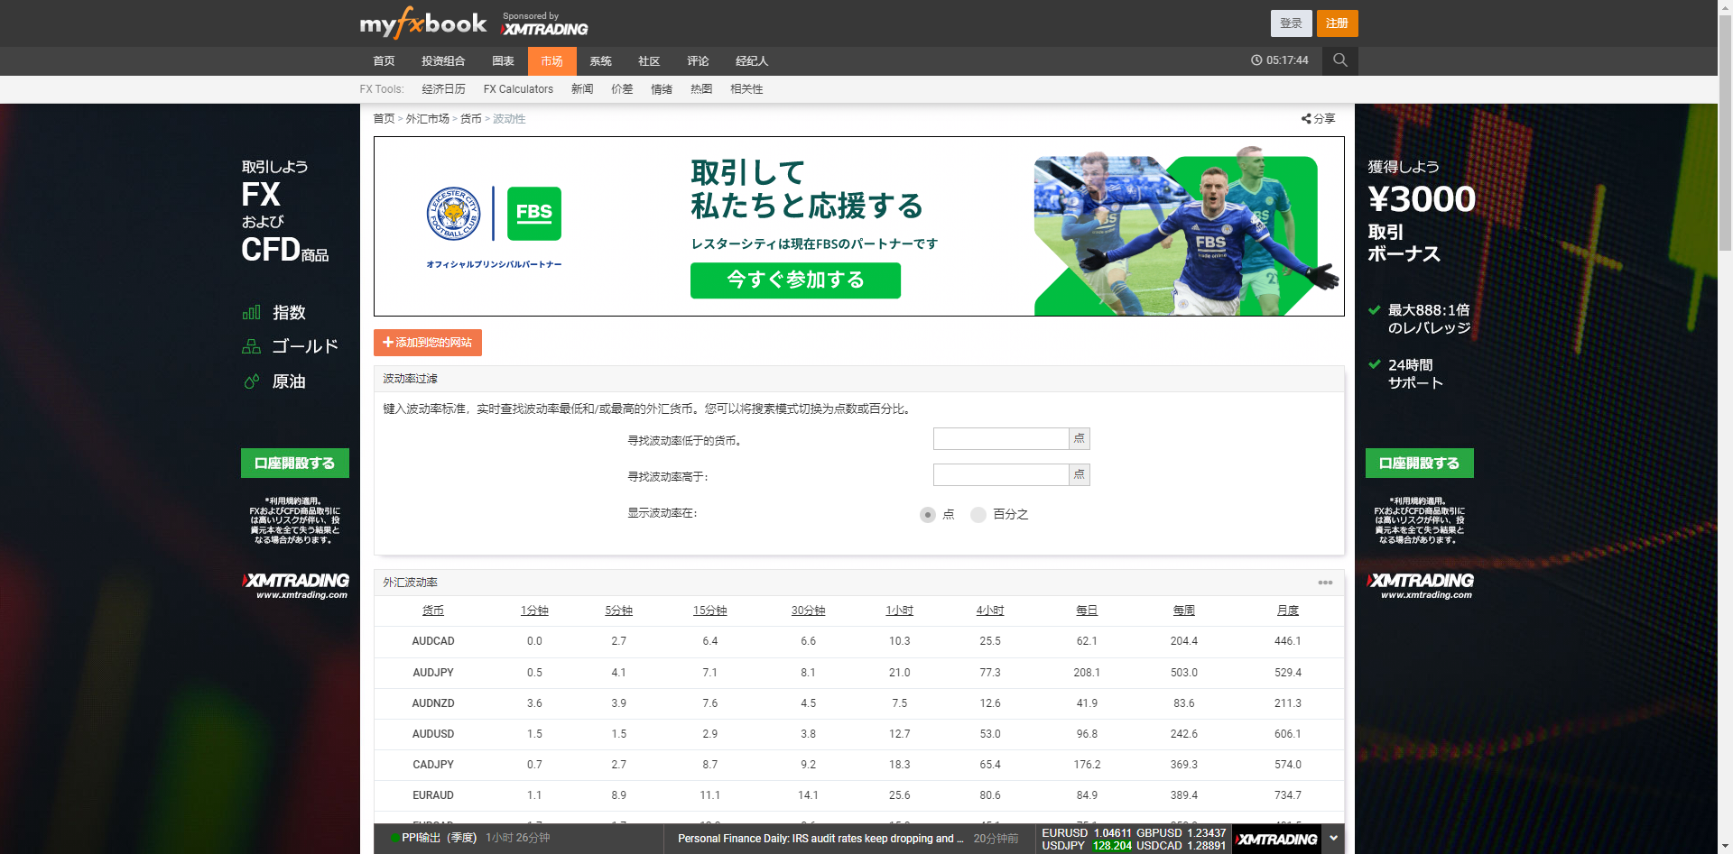Image resolution: width=1733 pixels, height=854 pixels.
Task: Open the 热图 tool link
Action: click(x=701, y=89)
